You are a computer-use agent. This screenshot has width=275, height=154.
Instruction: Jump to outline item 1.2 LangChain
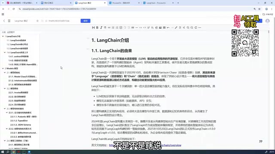coord(17,44)
